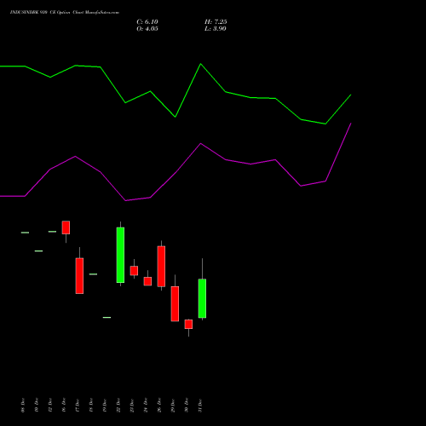Click the red candle for 16 Dec
This screenshot has width=426, height=426.
[66, 227]
